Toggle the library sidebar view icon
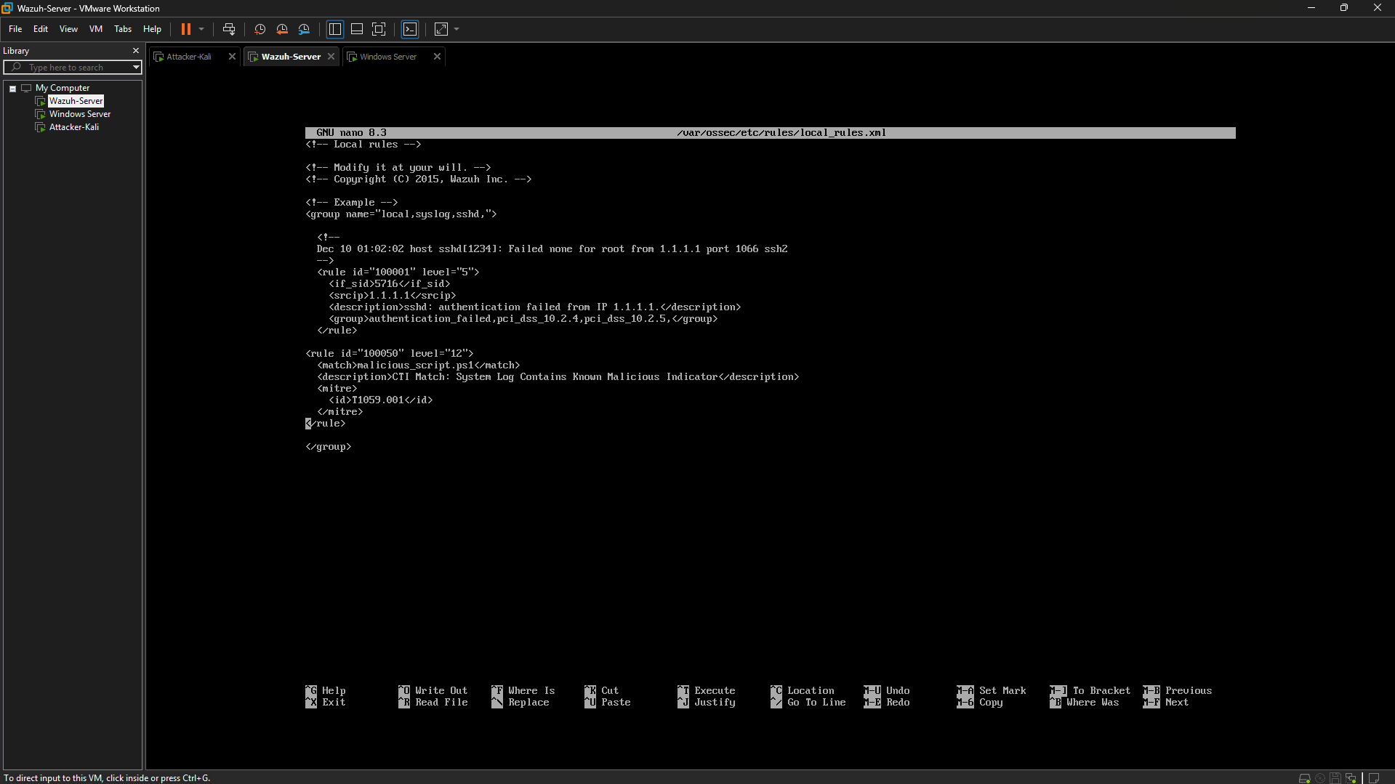The width and height of the screenshot is (1395, 784). (335, 29)
